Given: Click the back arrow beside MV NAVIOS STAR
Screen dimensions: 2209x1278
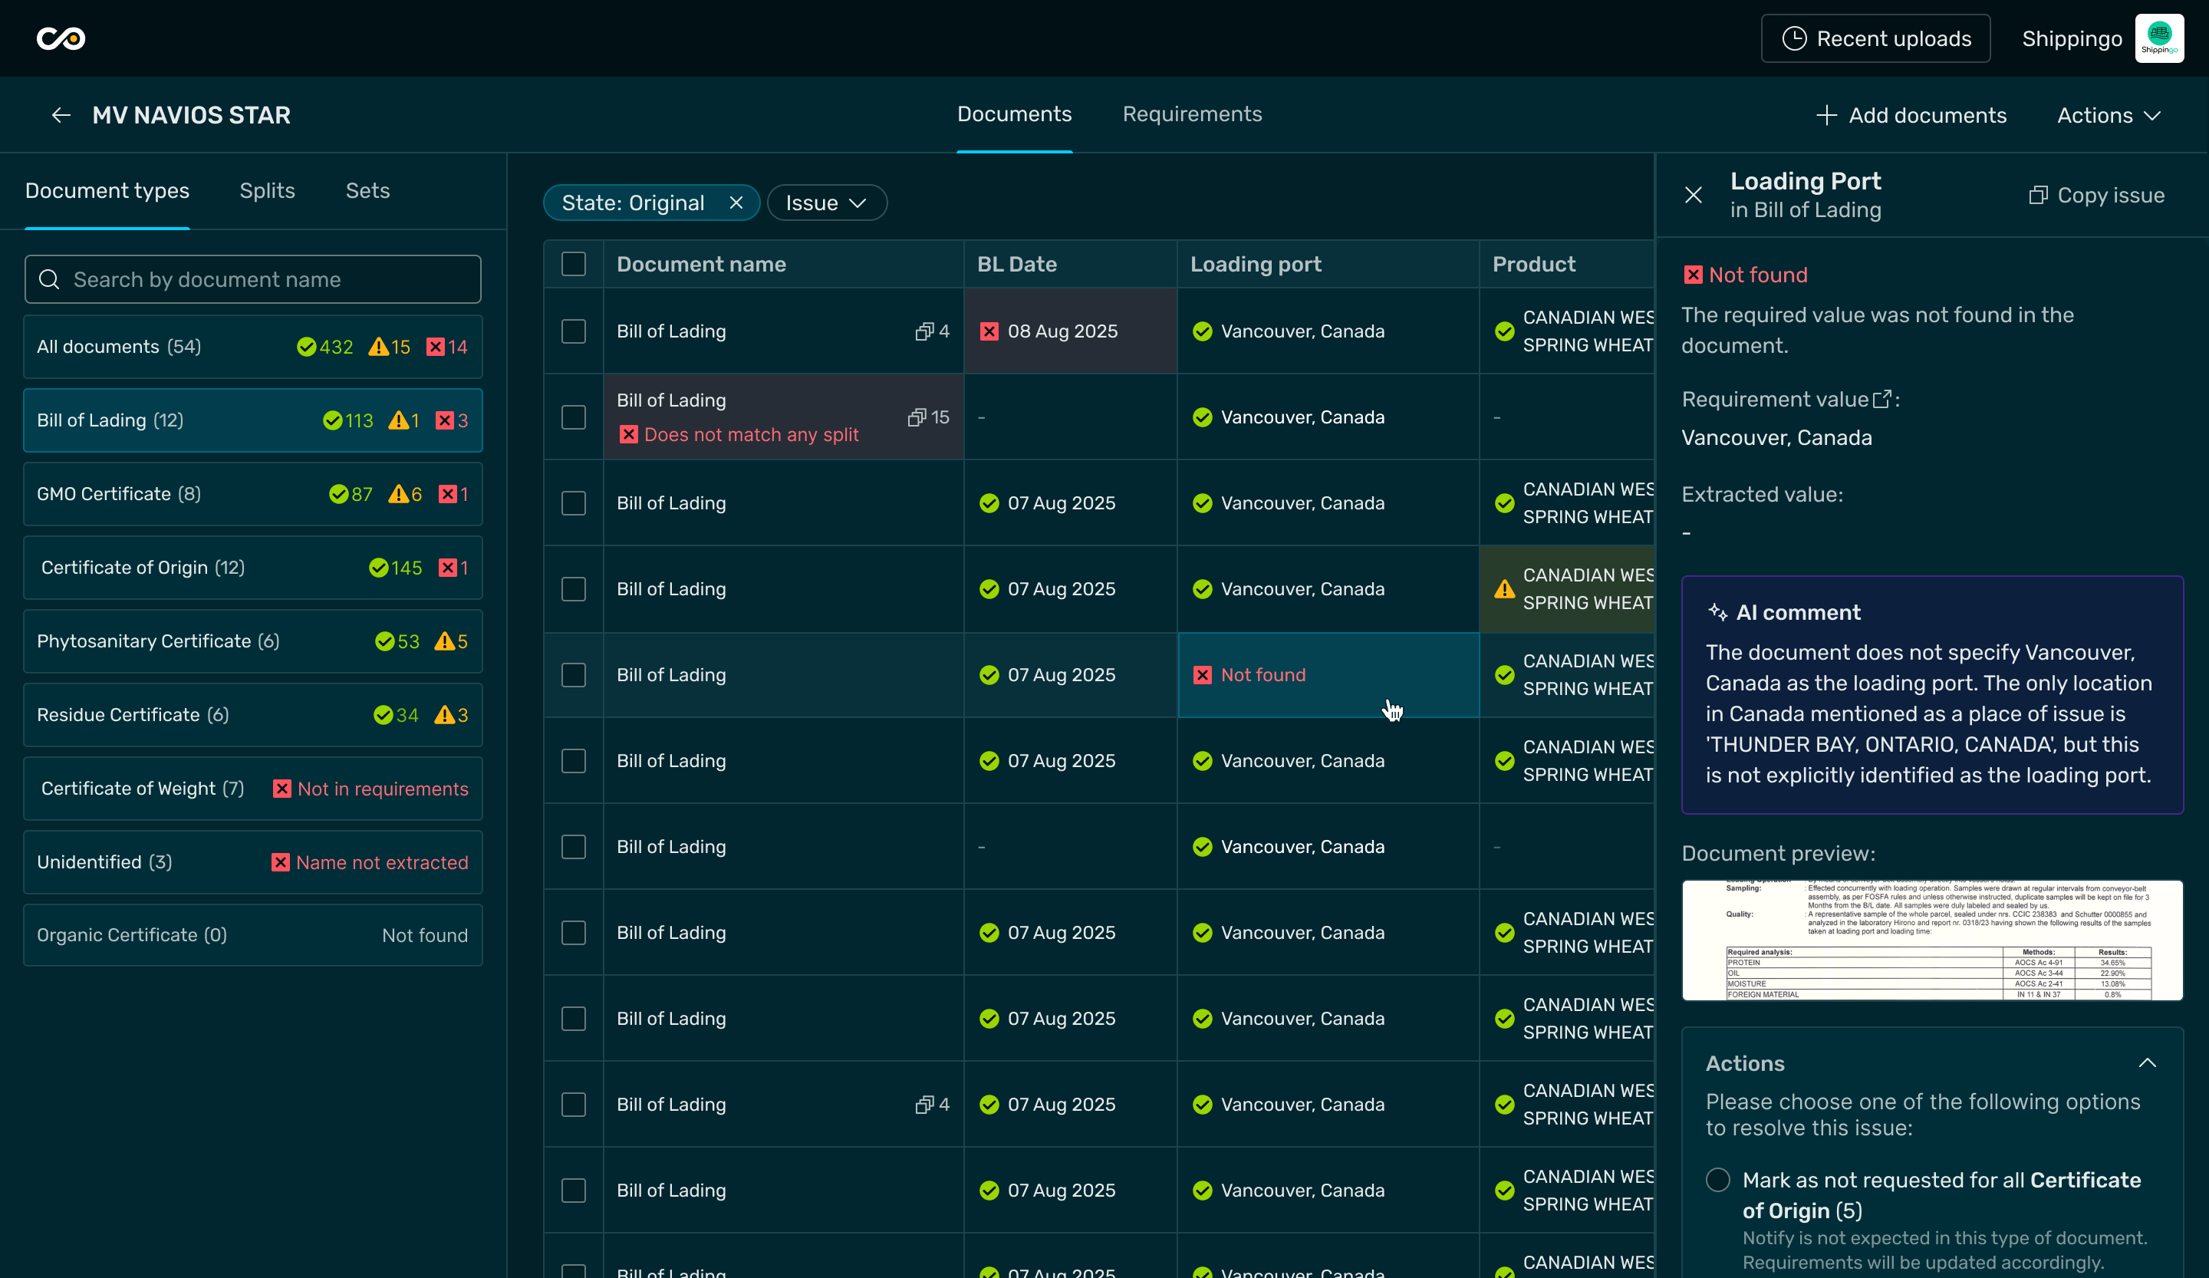Looking at the screenshot, I should point(61,115).
